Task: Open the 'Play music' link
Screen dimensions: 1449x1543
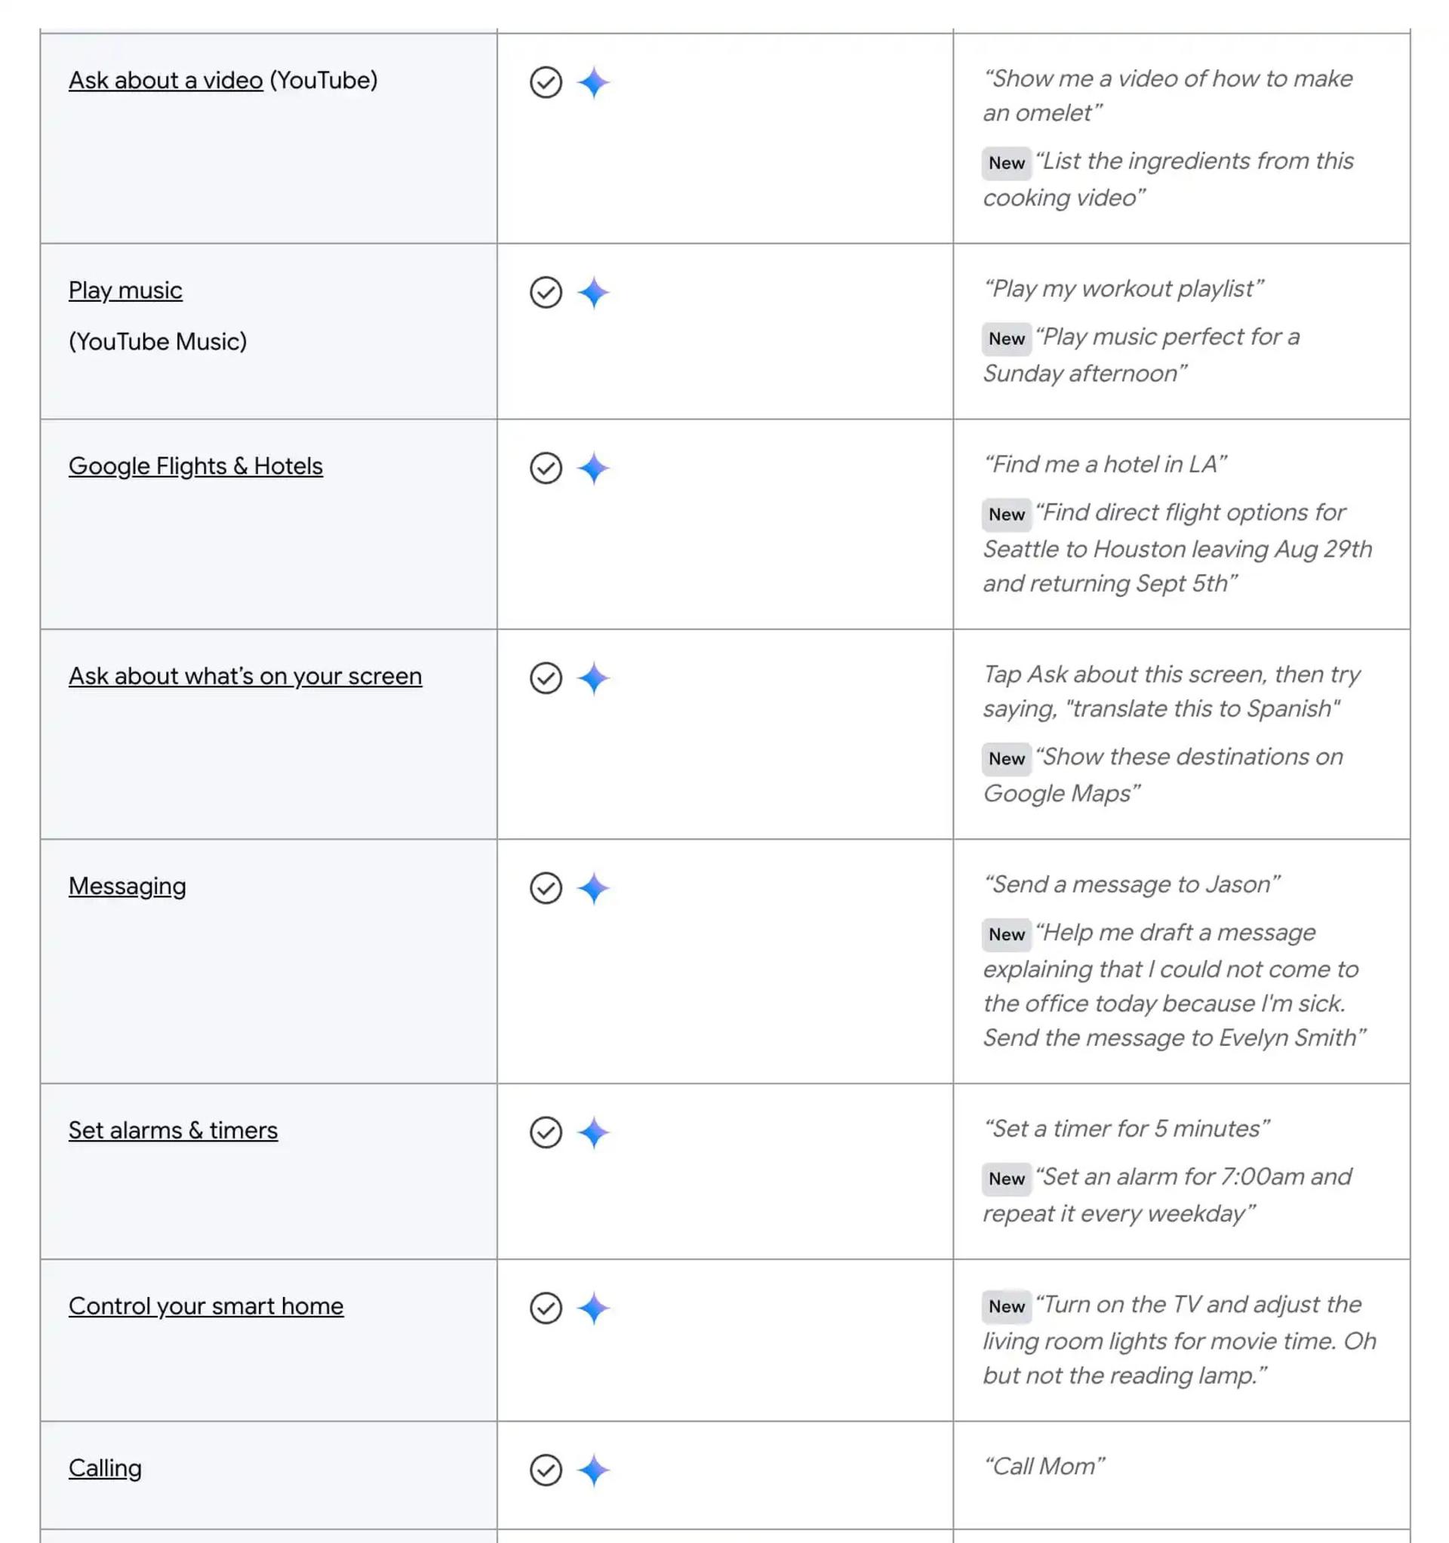Action: [125, 290]
